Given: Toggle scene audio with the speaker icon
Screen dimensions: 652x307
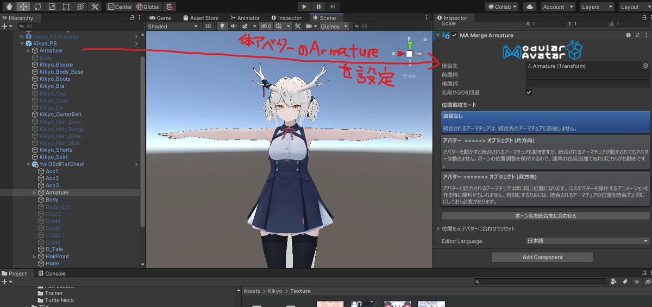Looking at the screenshot, I should coord(234,26).
